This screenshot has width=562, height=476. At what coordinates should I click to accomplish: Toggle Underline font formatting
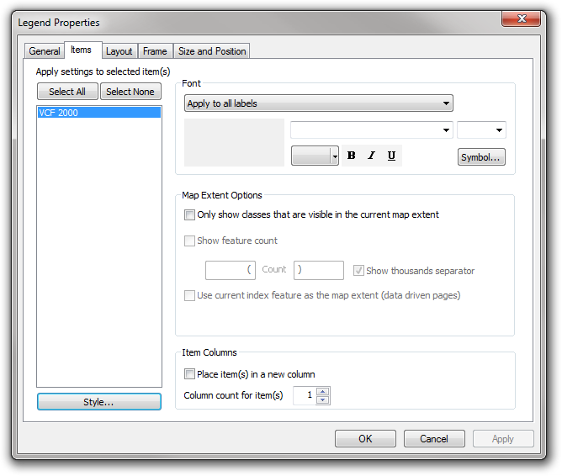[x=391, y=156]
